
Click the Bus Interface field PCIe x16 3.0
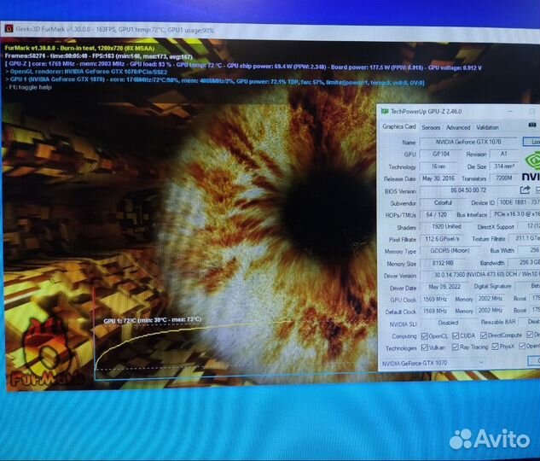coord(515,214)
